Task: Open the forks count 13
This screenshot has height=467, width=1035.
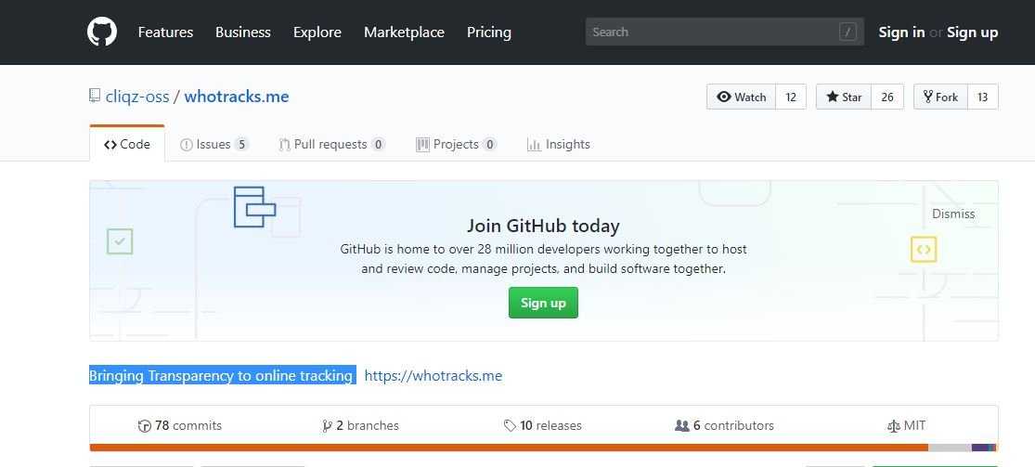Action: coord(983,97)
